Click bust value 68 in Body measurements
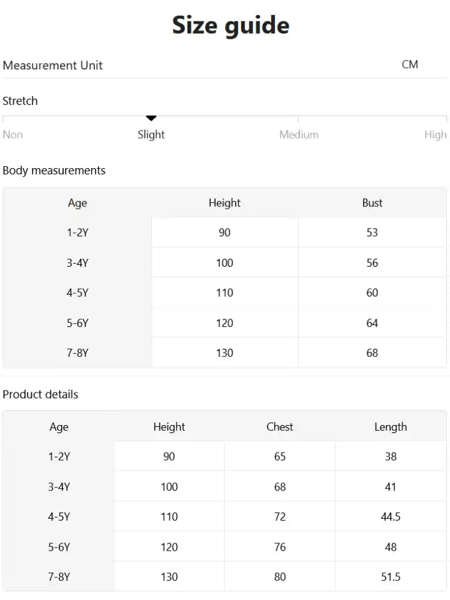 pos(372,352)
